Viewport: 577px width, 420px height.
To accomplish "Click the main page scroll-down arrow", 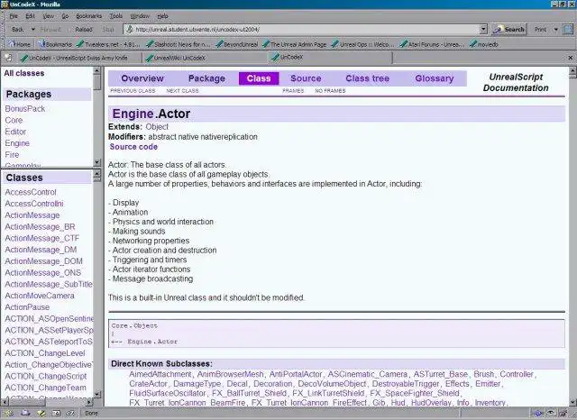I will pos(572,402).
